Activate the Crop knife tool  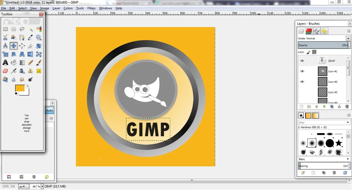31,46
